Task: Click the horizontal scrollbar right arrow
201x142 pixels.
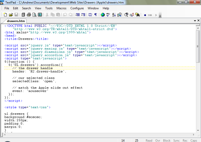Action: [x=194, y=135]
